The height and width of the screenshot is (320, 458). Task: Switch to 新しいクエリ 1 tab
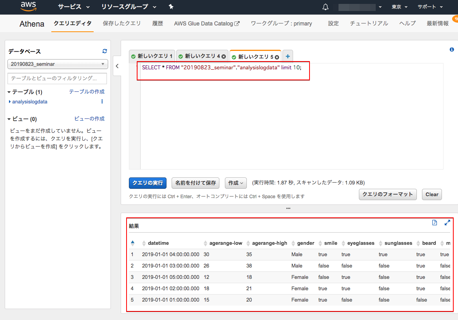pyautogui.click(x=152, y=56)
